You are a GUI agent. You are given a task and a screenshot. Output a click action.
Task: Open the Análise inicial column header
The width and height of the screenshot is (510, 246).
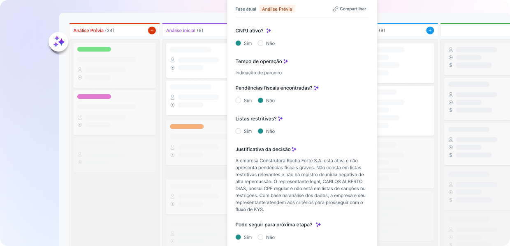click(x=181, y=30)
